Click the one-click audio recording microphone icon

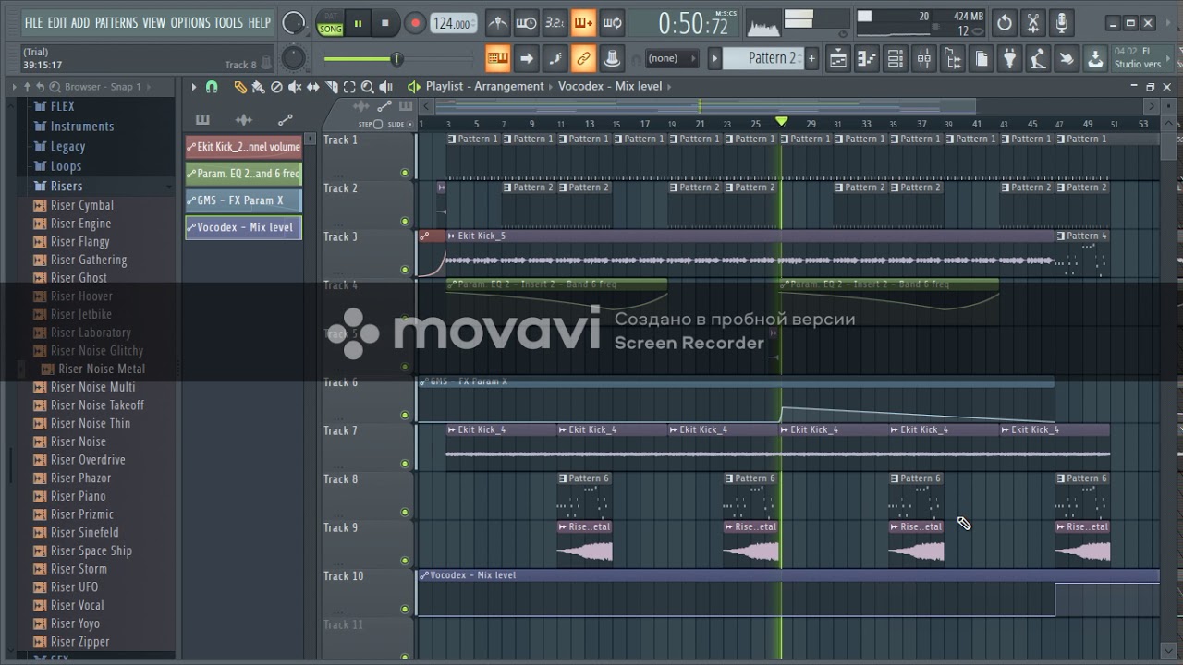click(x=1062, y=23)
